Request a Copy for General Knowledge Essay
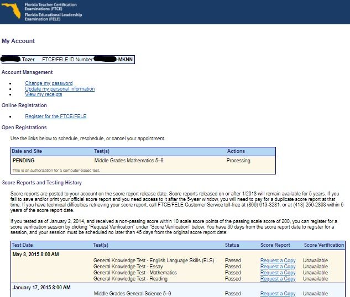This screenshot has width=350, height=297. [278, 267]
